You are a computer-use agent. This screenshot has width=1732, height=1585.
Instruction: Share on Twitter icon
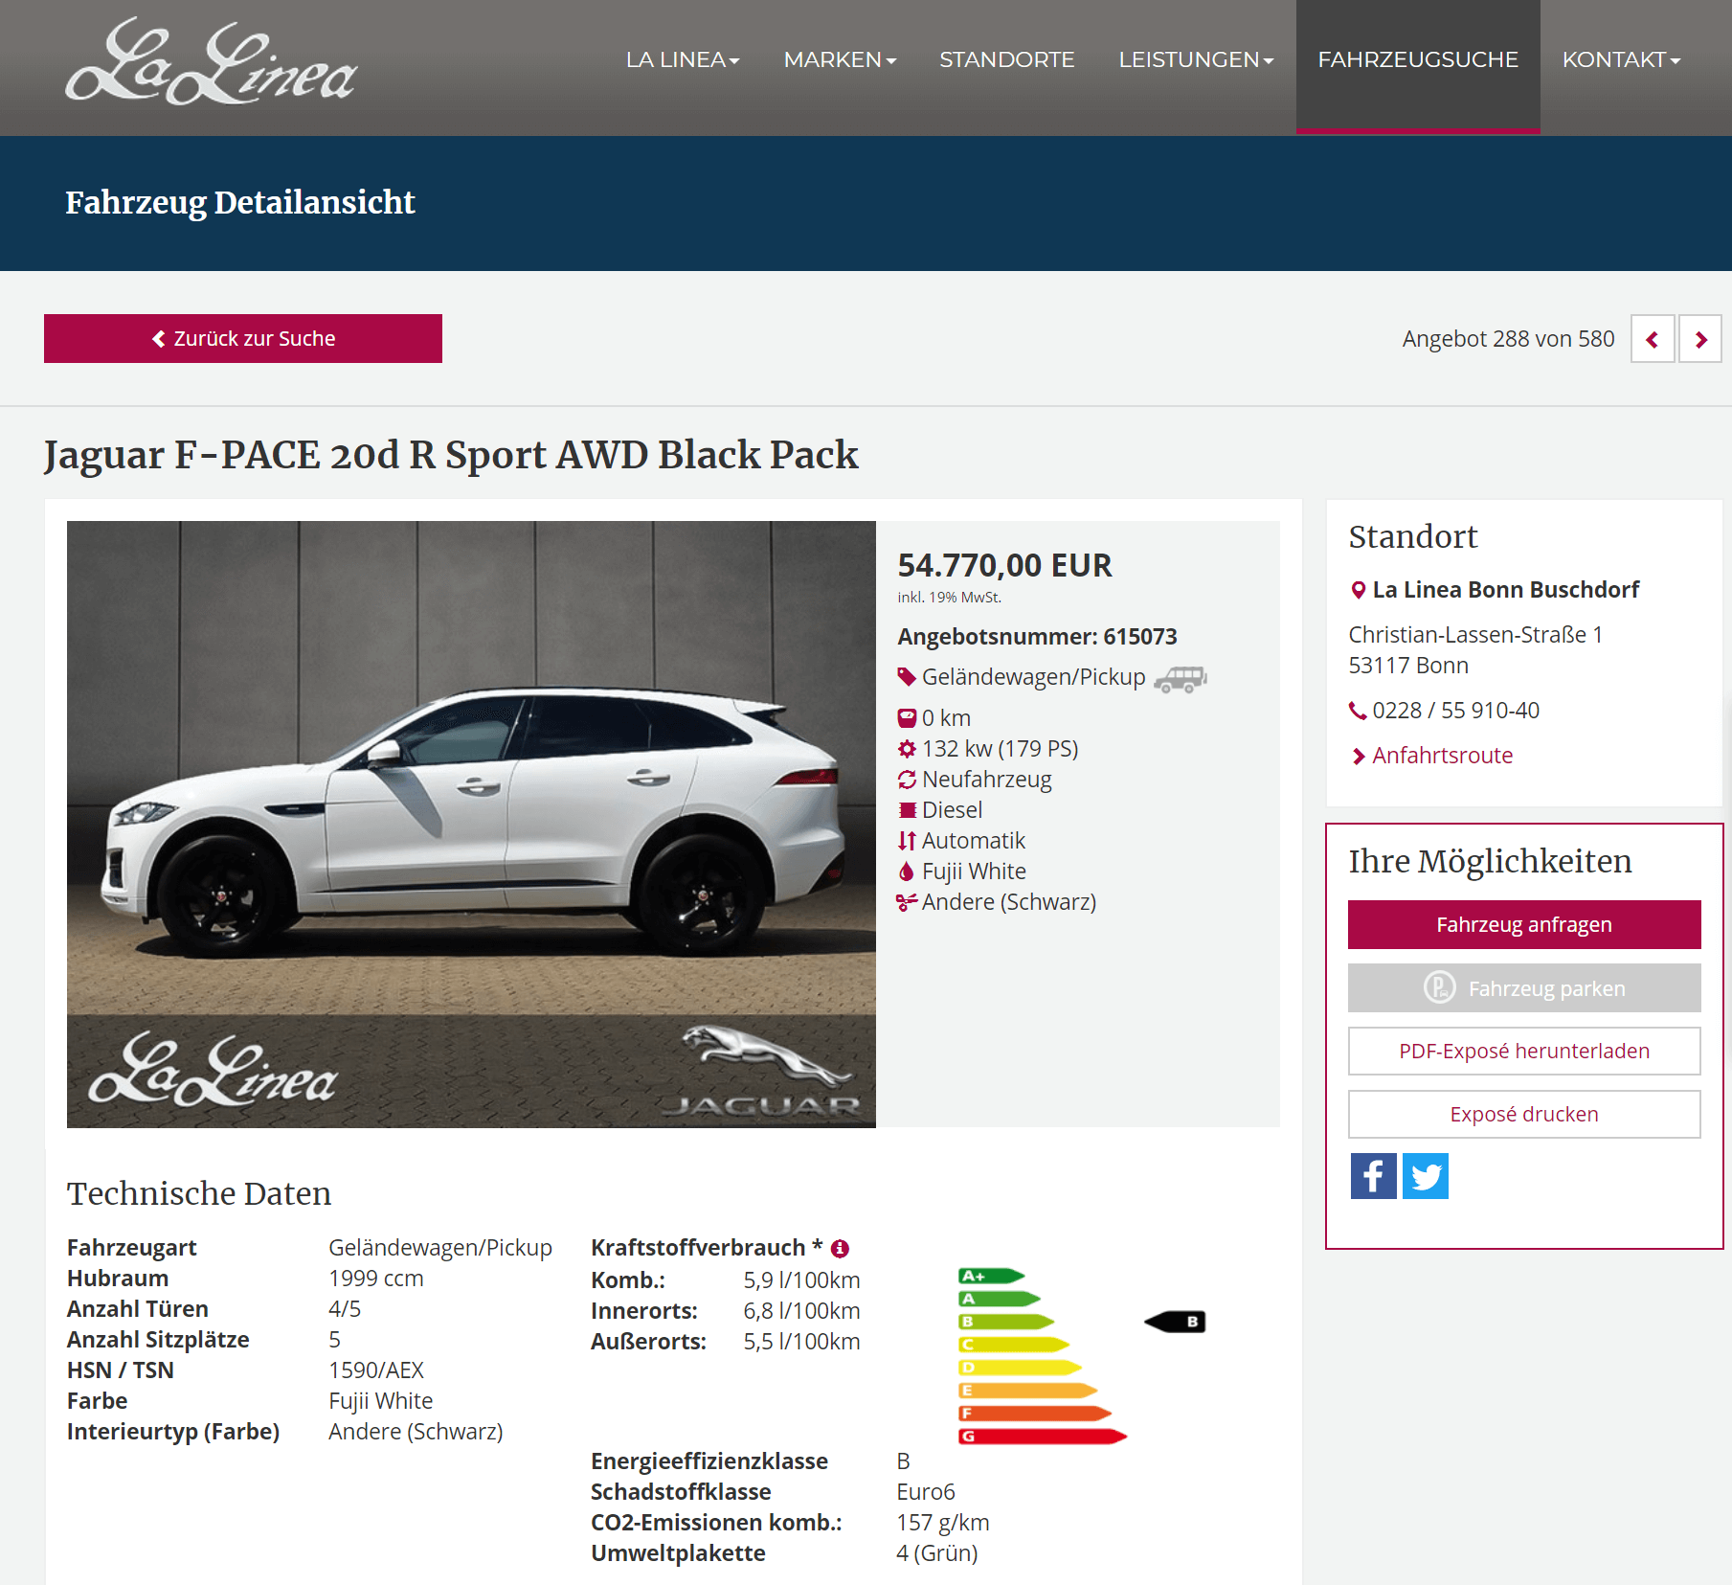pos(1426,1176)
